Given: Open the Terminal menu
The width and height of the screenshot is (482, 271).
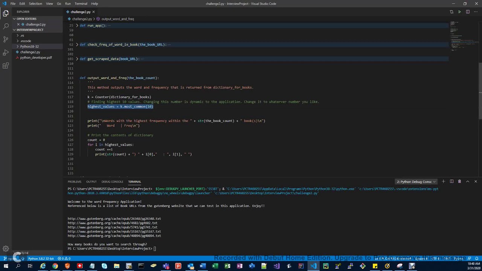Looking at the screenshot, I should pyautogui.click(x=81, y=3).
